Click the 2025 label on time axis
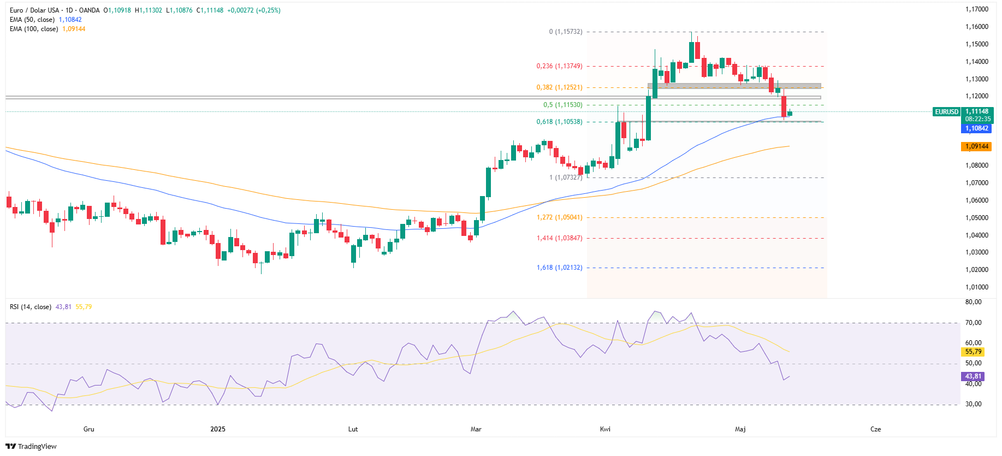1002x456 pixels. click(x=218, y=429)
